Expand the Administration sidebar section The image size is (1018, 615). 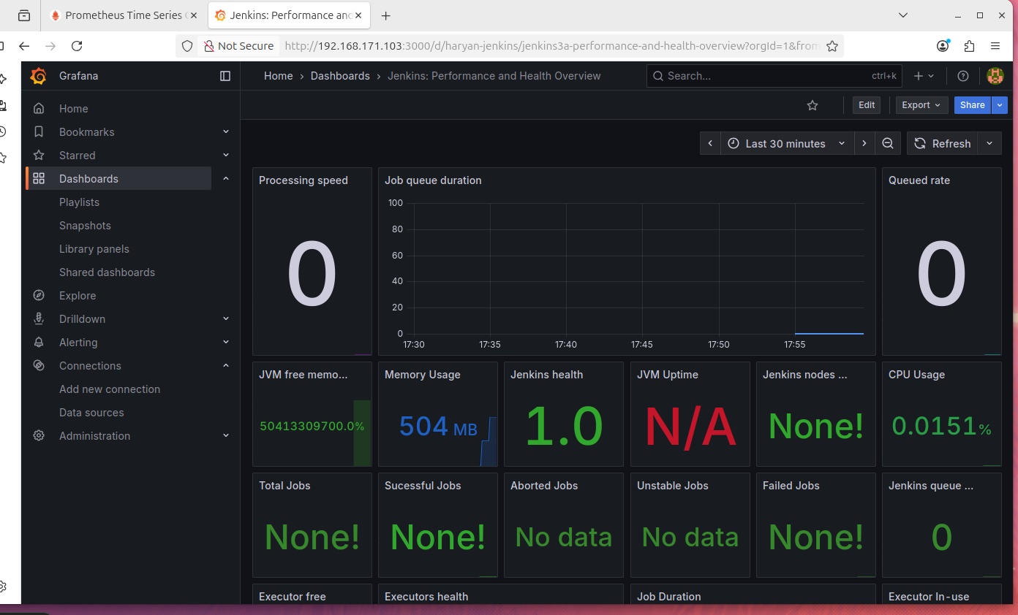click(226, 436)
